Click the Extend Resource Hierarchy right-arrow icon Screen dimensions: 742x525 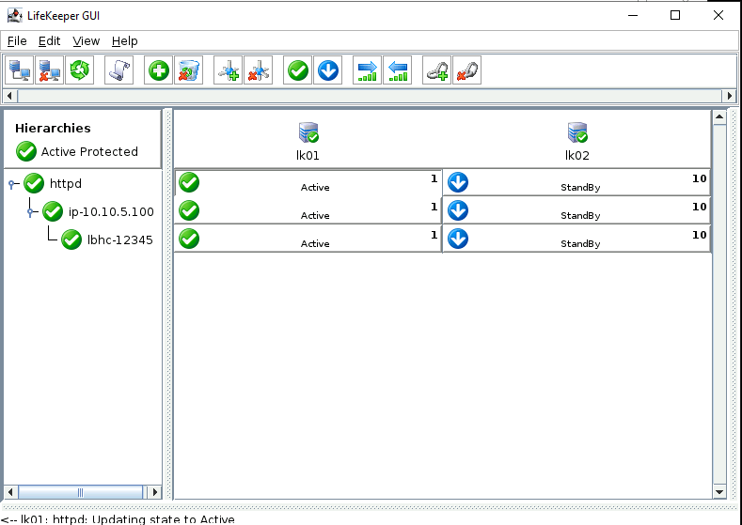pos(367,70)
